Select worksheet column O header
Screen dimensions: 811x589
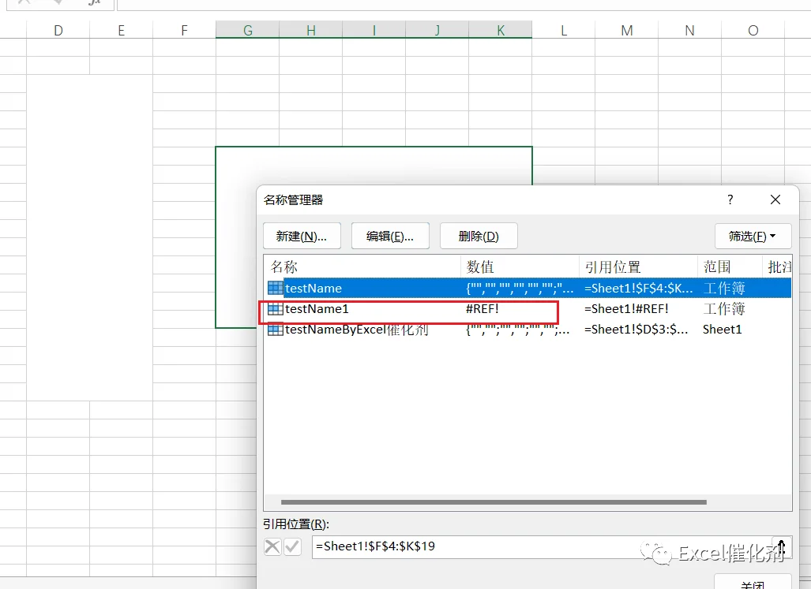(753, 31)
